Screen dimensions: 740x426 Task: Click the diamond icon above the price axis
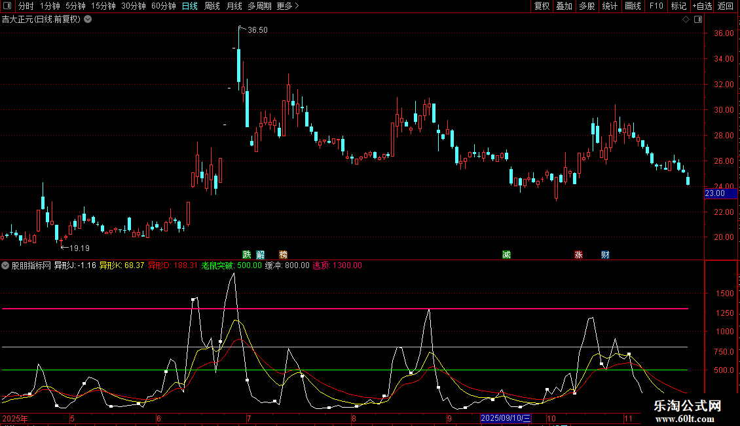tap(686, 19)
